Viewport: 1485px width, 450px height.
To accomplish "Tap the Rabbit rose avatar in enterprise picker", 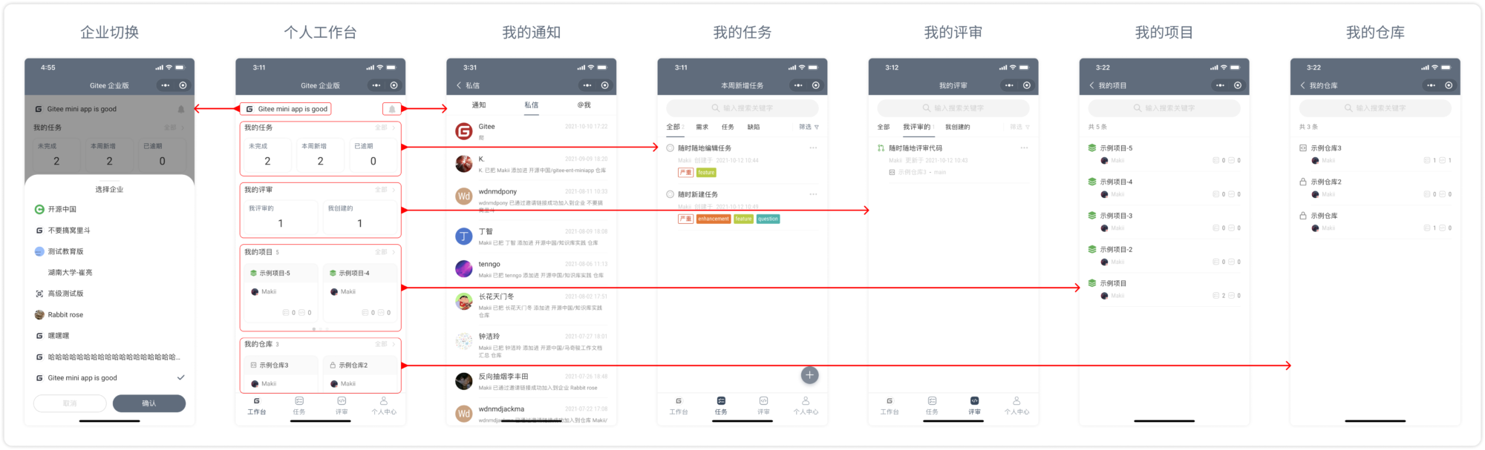I will click(39, 315).
